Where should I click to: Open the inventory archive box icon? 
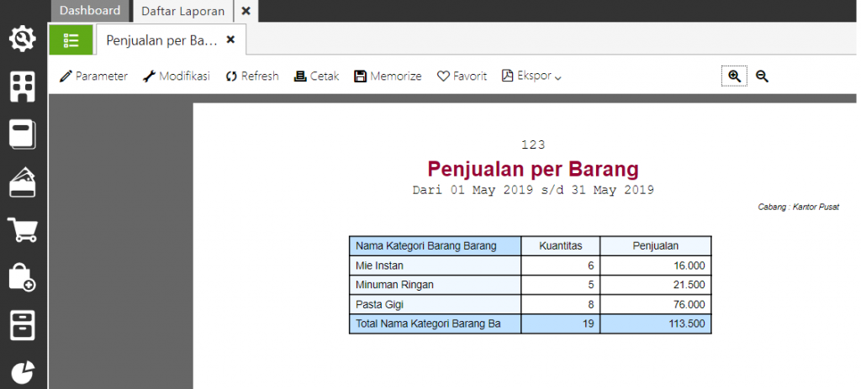tap(23, 325)
